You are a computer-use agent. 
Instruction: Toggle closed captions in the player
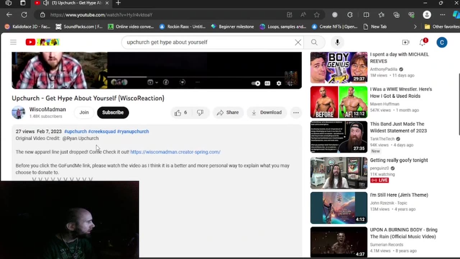tap(267, 83)
